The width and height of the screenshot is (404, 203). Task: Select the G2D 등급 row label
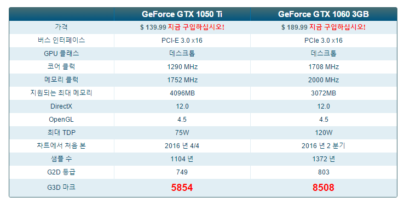click(61, 172)
